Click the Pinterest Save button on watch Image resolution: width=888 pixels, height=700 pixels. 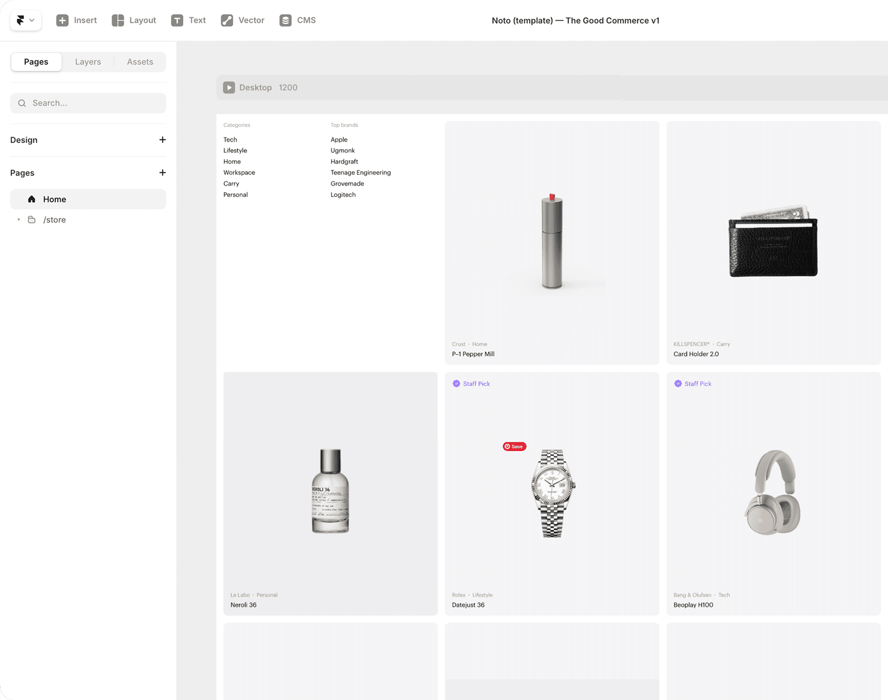pyautogui.click(x=514, y=446)
